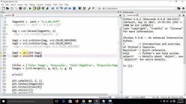Run current cell and advance
Image resolution: width=186 pixels, height=104 pixels.
[39, 8]
